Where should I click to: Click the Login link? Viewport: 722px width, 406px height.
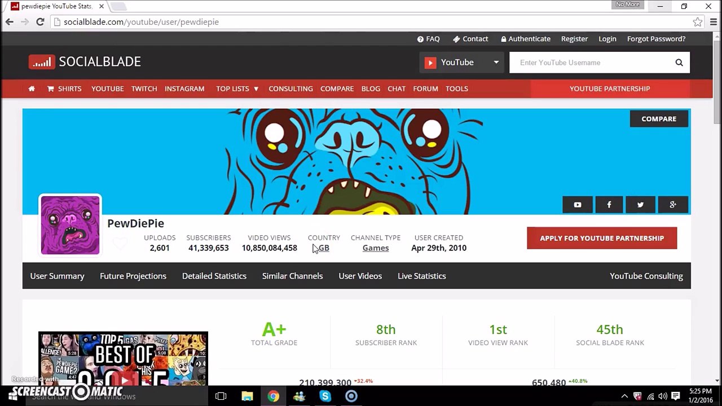pos(607,39)
